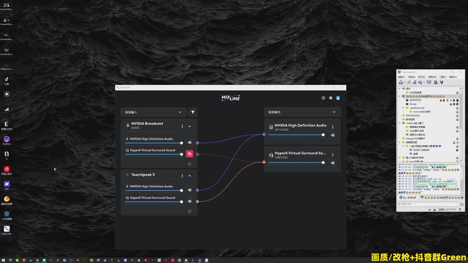Open the NetEase Cloud Music desktop shortcut
This screenshot has height=263, width=468.
(x=6, y=170)
